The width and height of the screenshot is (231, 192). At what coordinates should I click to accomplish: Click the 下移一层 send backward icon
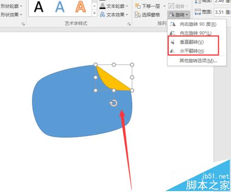point(138,6)
